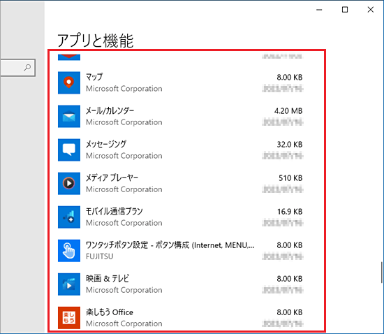Click the モバイル通信プラン app icon

(69, 217)
